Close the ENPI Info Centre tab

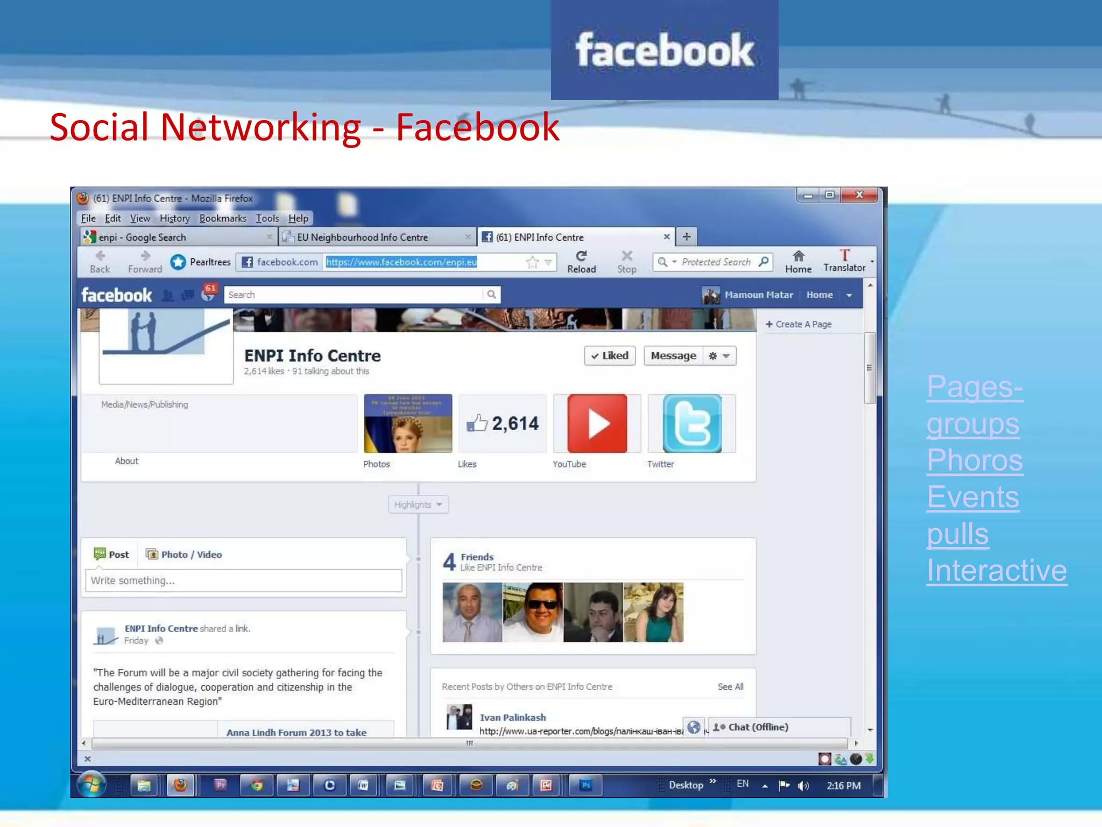(667, 236)
